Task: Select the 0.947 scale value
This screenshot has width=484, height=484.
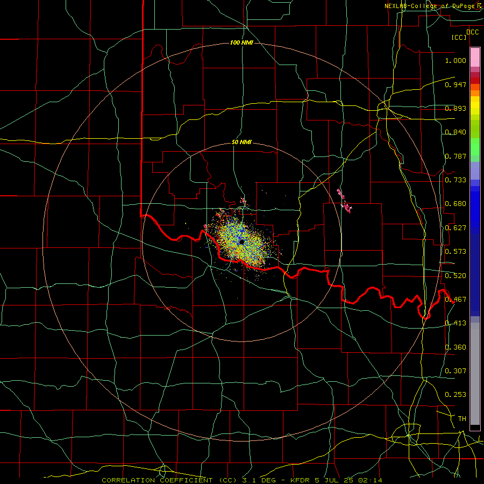Action: click(455, 84)
